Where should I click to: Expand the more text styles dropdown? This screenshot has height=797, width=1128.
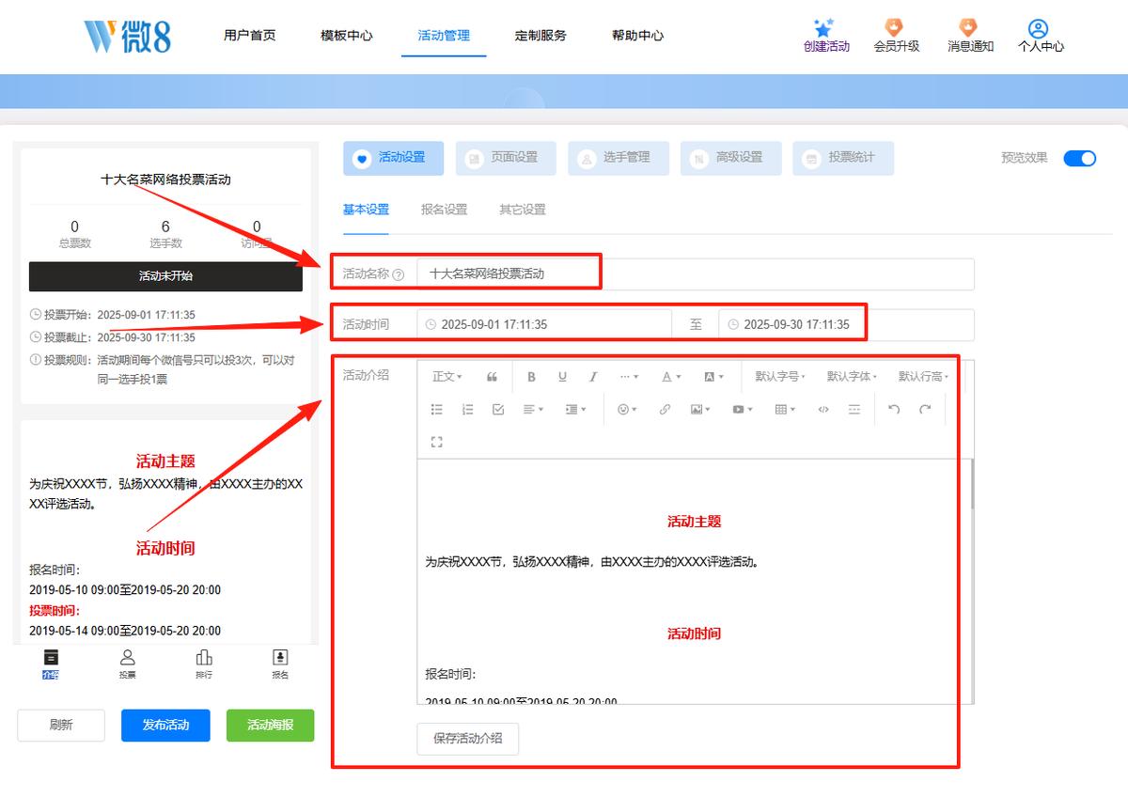point(629,377)
